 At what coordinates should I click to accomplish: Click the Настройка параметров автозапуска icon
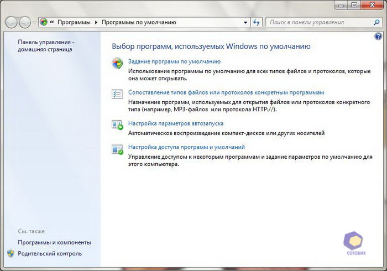tap(117, 125)
